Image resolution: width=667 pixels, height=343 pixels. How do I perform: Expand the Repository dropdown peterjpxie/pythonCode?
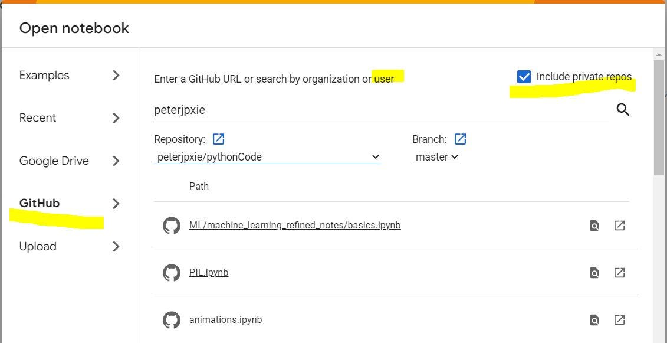point(268,157)
